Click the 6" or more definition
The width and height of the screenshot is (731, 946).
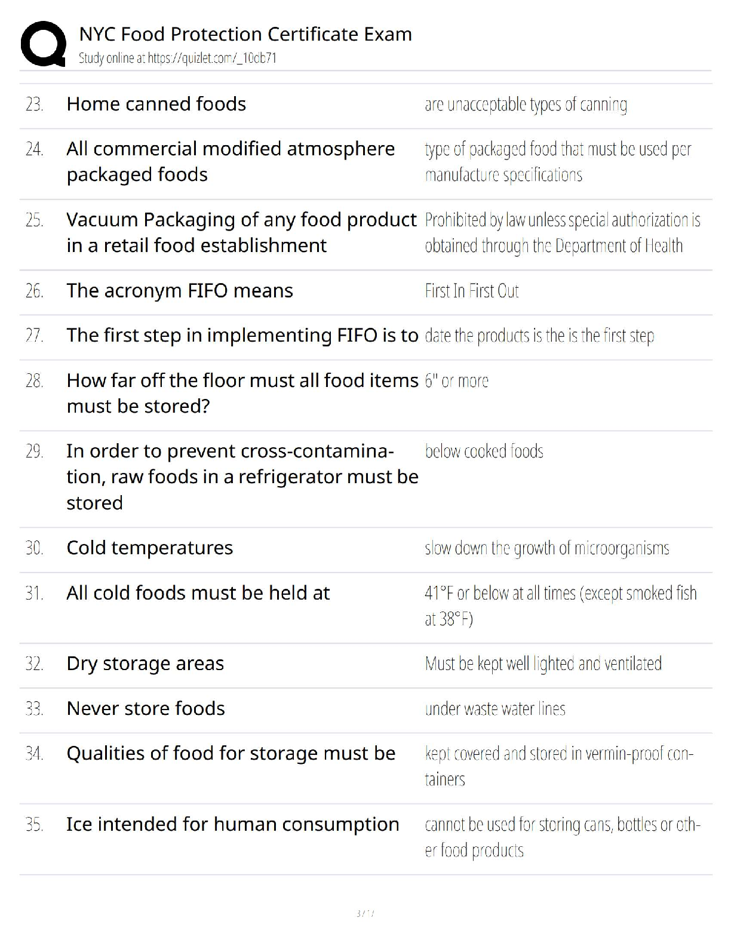[x=456, y=380]
